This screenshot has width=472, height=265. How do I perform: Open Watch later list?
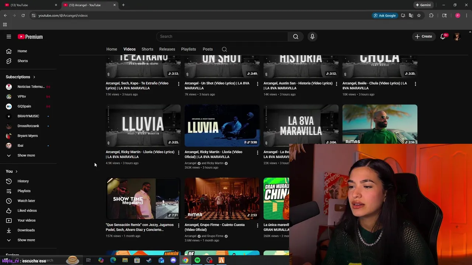pos(26,201)
